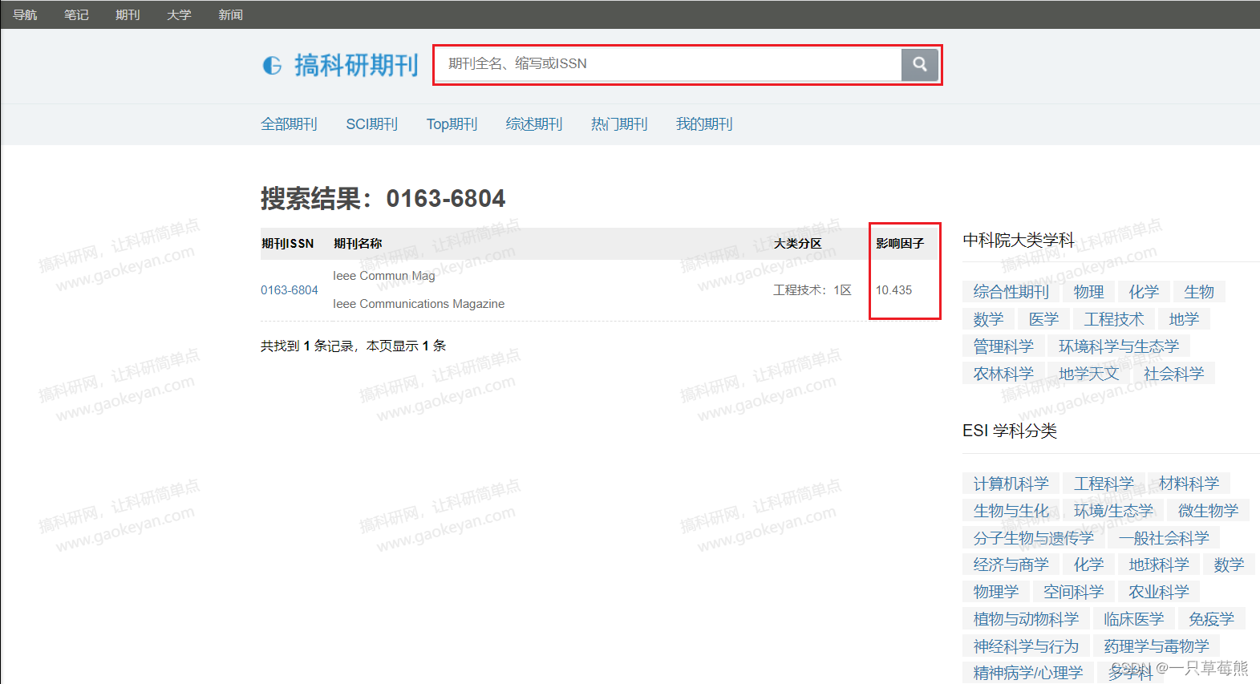Open ESI category 计算机科学
Screen dimensions: 1260x684
(1011, 484)
